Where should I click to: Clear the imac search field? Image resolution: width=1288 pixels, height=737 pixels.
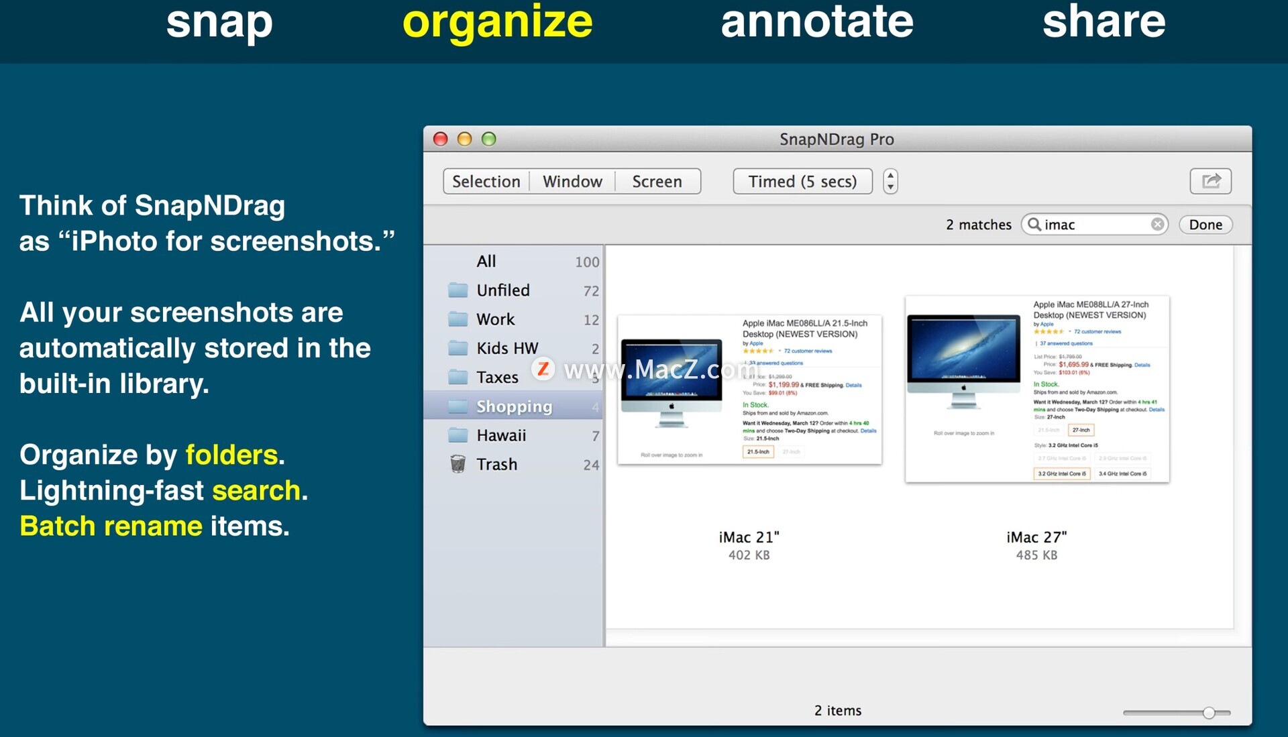tap(1157, 225)
